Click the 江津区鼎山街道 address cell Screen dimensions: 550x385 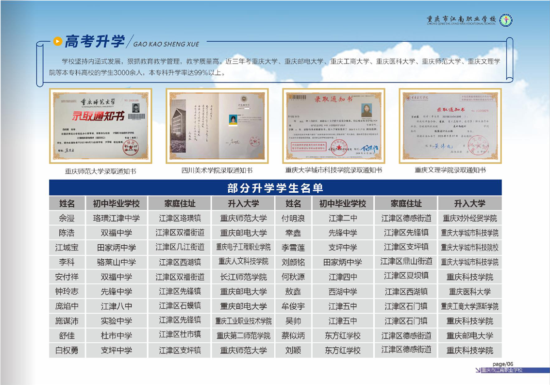pyautogui.click(x=406, y=262)
